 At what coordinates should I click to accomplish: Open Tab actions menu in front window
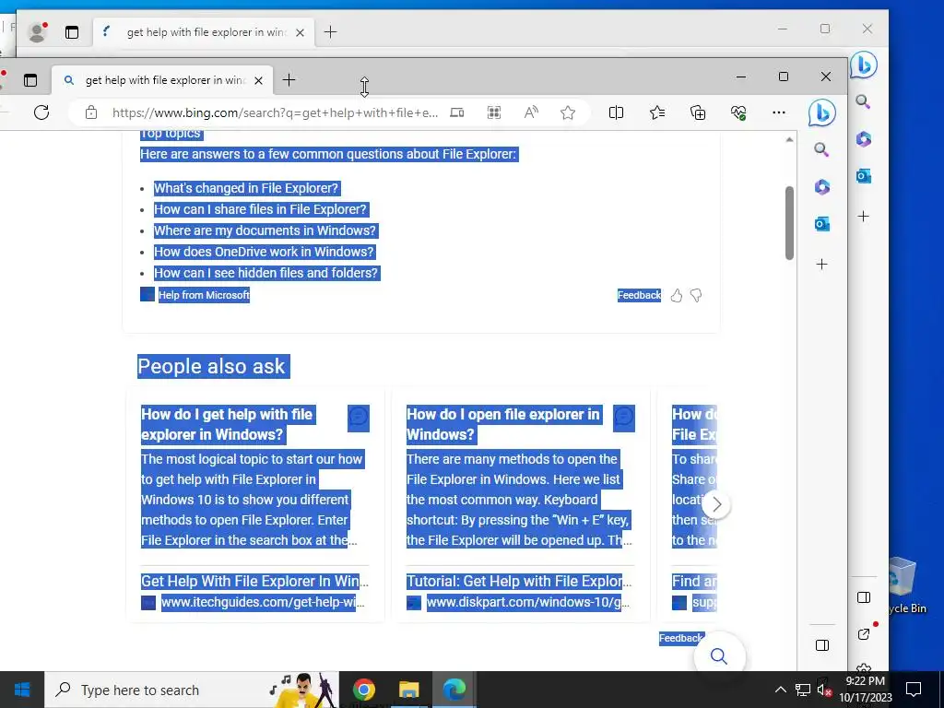30,80
